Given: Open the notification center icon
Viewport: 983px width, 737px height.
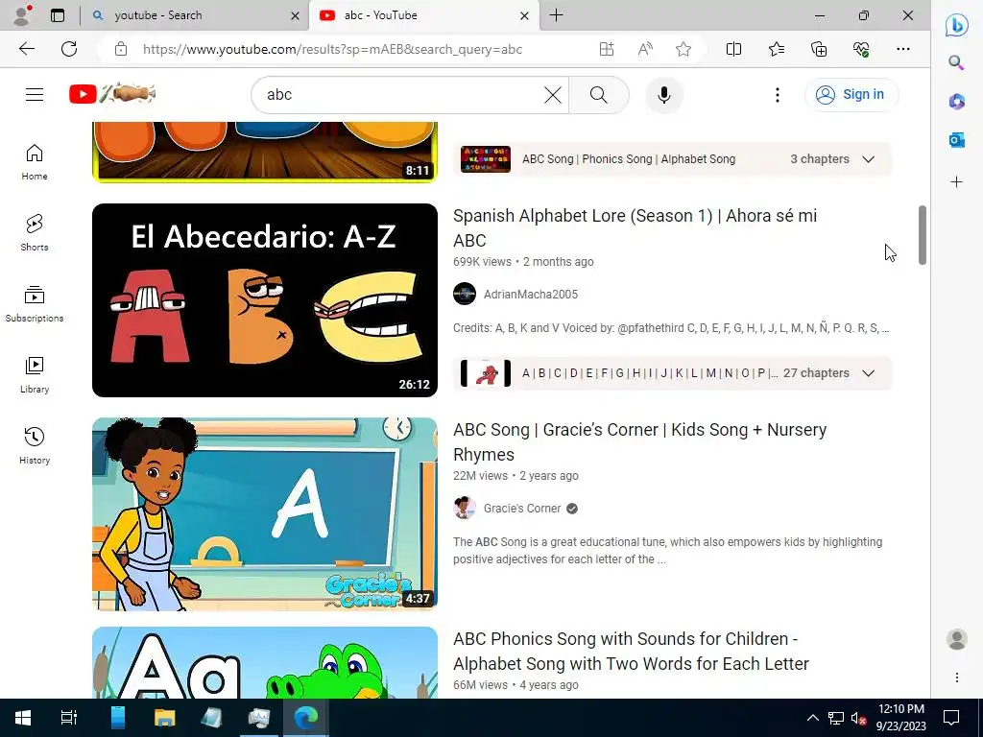Looking at the screenshot, I should pos(951,718).
